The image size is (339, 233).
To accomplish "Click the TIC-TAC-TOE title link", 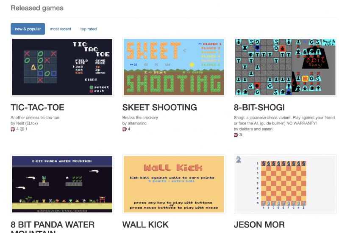I will [37, 107].
